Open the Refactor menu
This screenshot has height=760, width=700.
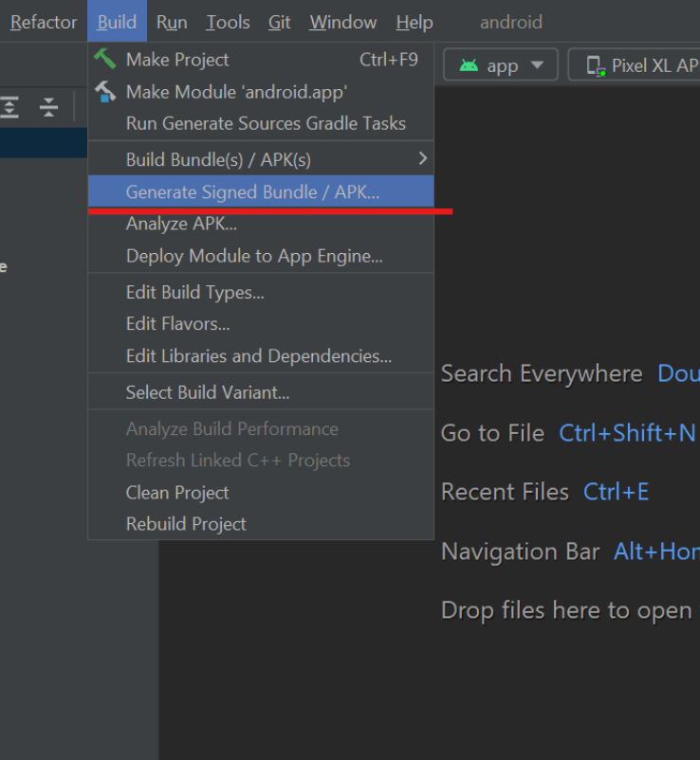(44, 22)
